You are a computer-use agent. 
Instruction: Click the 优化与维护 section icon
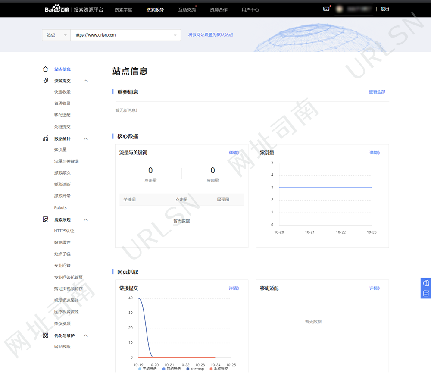45,335
